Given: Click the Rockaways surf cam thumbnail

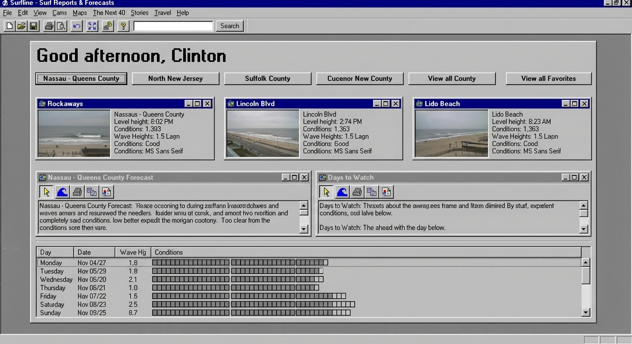Looking at the screenshot, I should click(x=74, y=133).
